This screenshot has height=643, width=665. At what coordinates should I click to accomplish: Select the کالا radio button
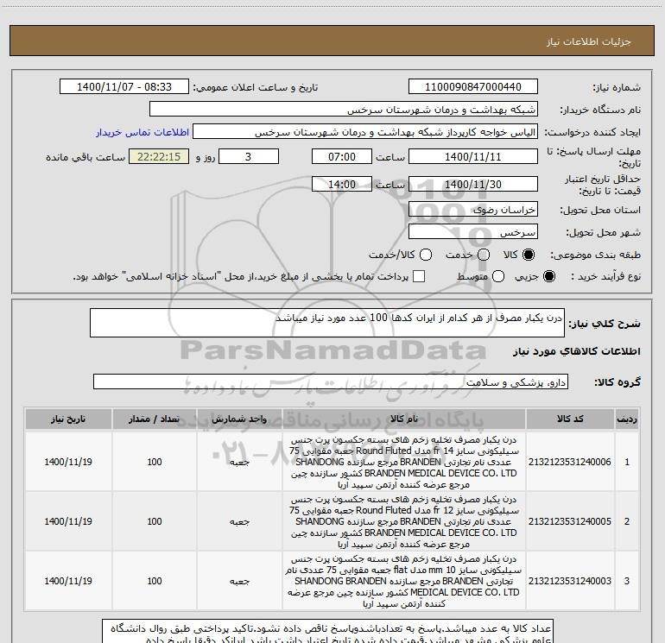click(x=529, y=255)
